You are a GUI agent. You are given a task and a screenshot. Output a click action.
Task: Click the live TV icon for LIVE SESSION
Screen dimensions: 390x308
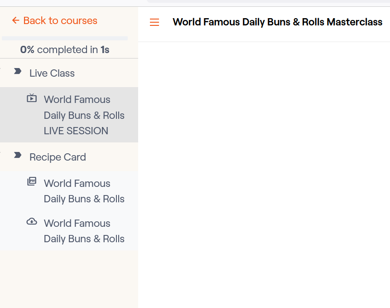[x=32, y=98]
